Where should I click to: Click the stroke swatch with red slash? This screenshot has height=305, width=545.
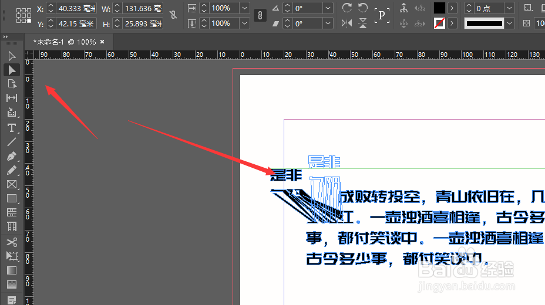(439, 23)
